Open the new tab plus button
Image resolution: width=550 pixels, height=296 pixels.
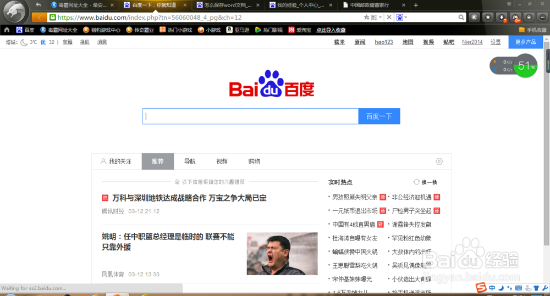(416, 5)
